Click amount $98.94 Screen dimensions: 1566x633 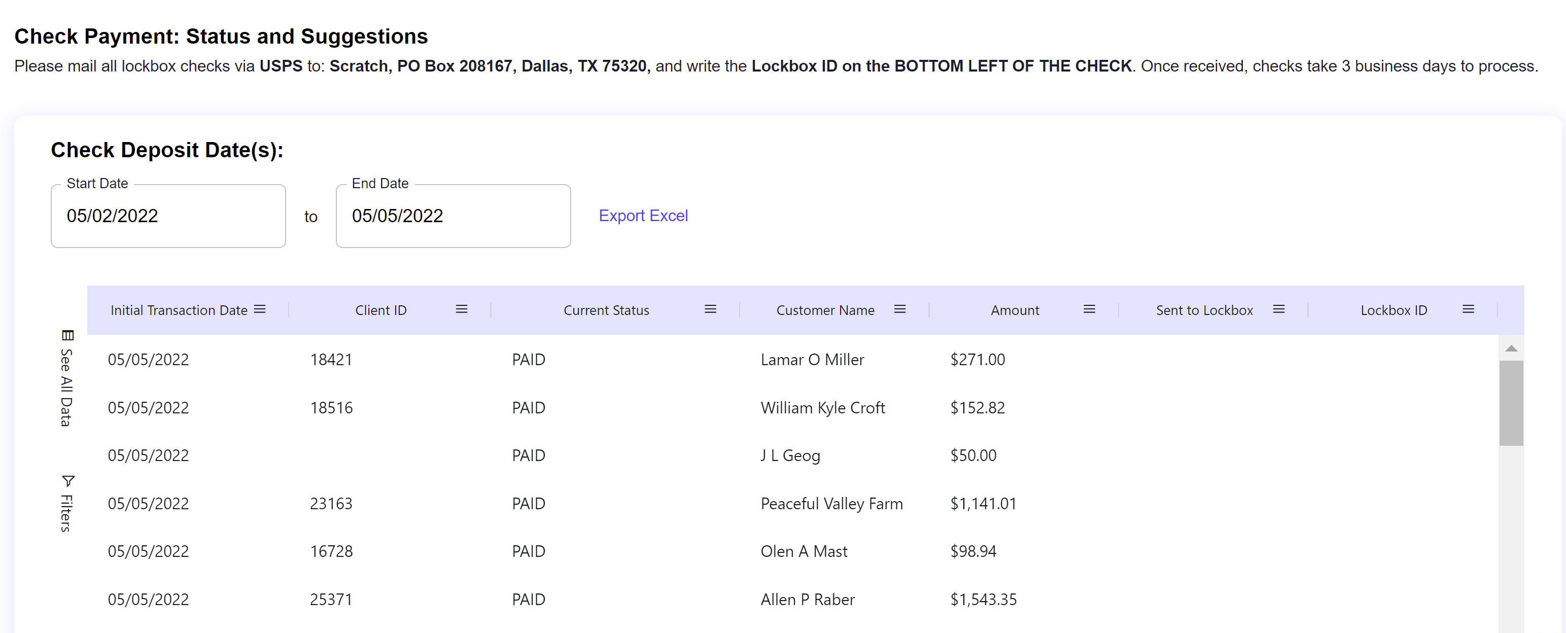[x=973, y=551]
